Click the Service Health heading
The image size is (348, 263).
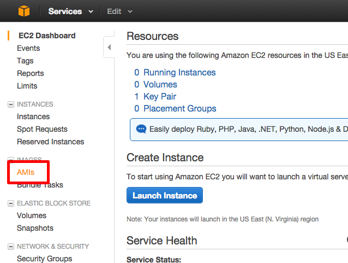click(162, 241)
